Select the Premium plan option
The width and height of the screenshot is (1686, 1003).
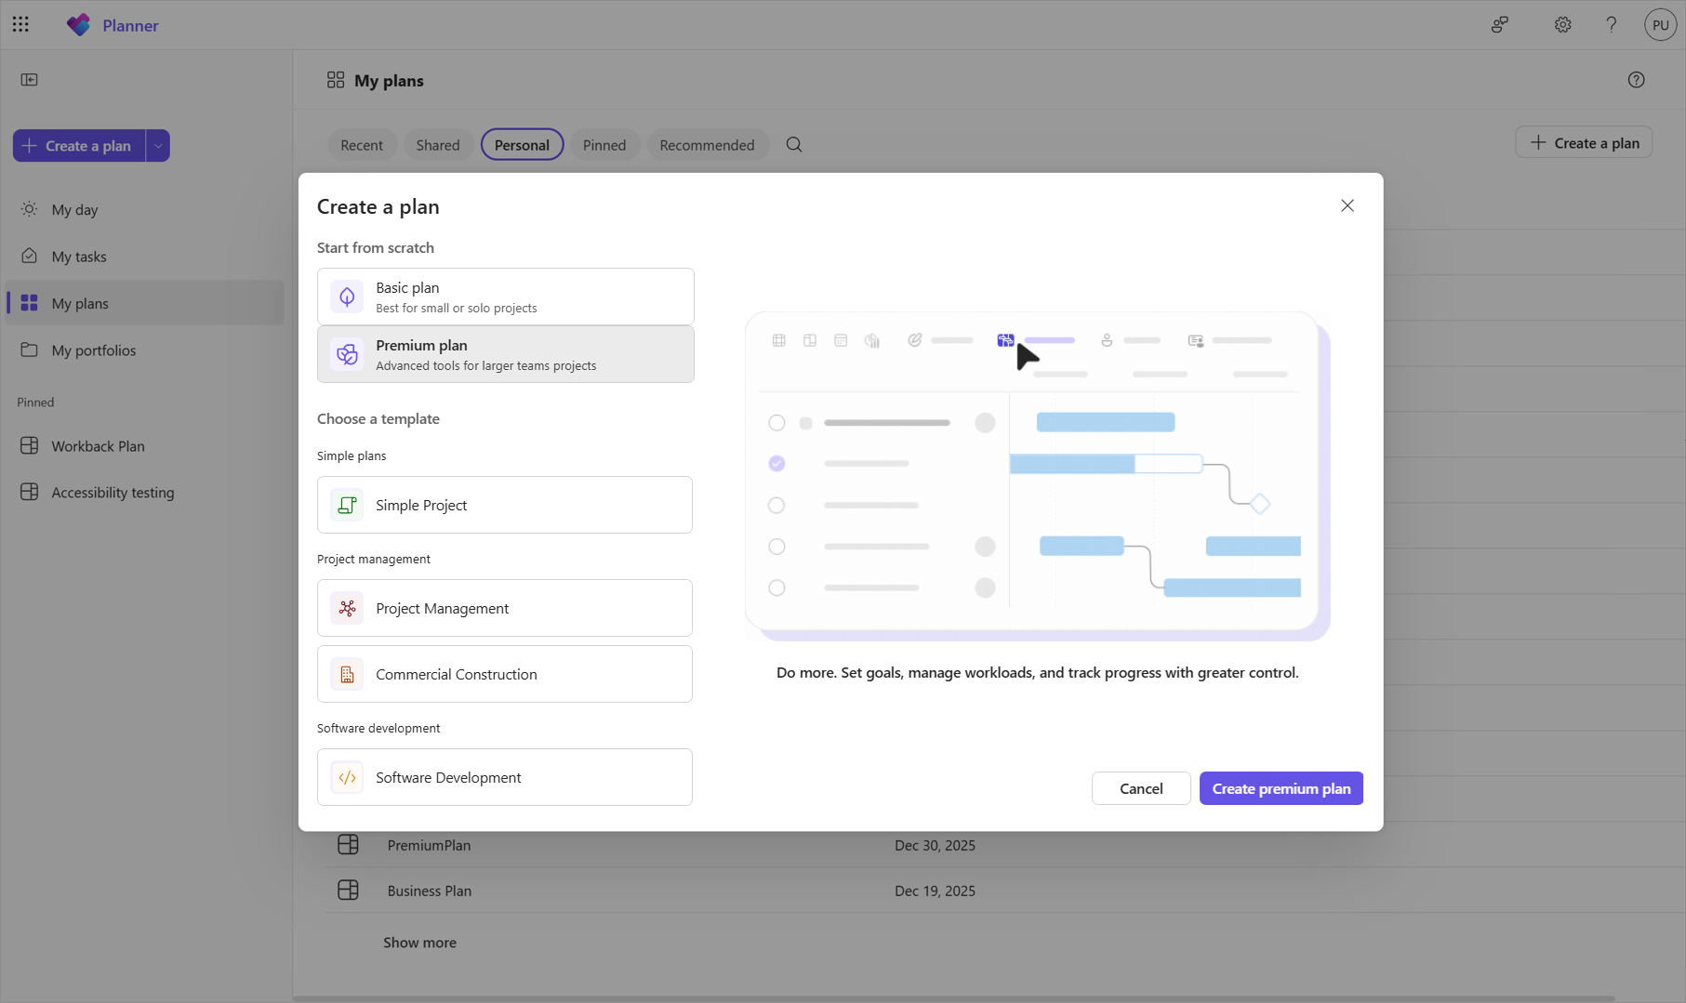(505, 354)
